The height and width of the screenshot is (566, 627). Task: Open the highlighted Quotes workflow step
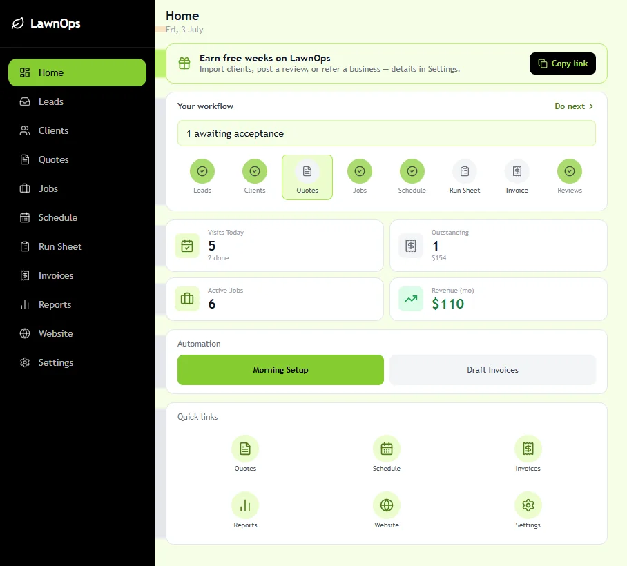[307, 177]
